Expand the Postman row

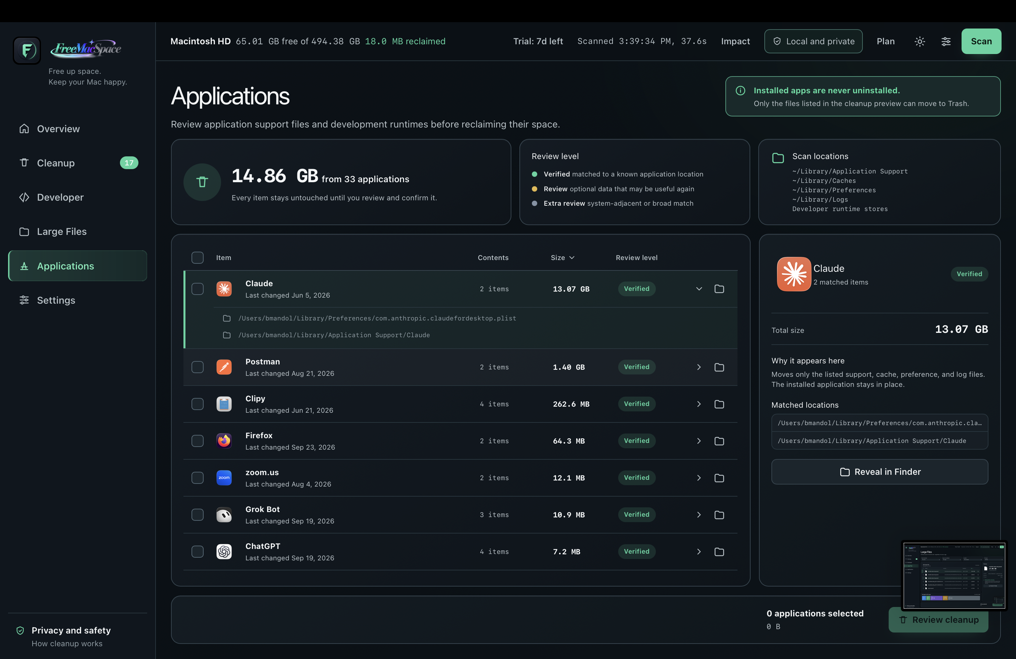coord(699,367)
